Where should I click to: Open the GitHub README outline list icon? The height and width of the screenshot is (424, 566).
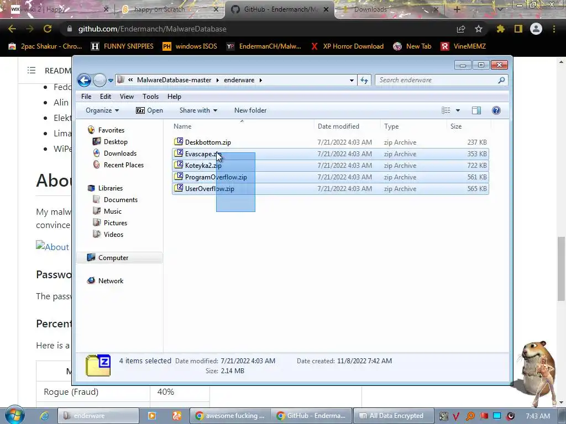[x=32, y=70]
